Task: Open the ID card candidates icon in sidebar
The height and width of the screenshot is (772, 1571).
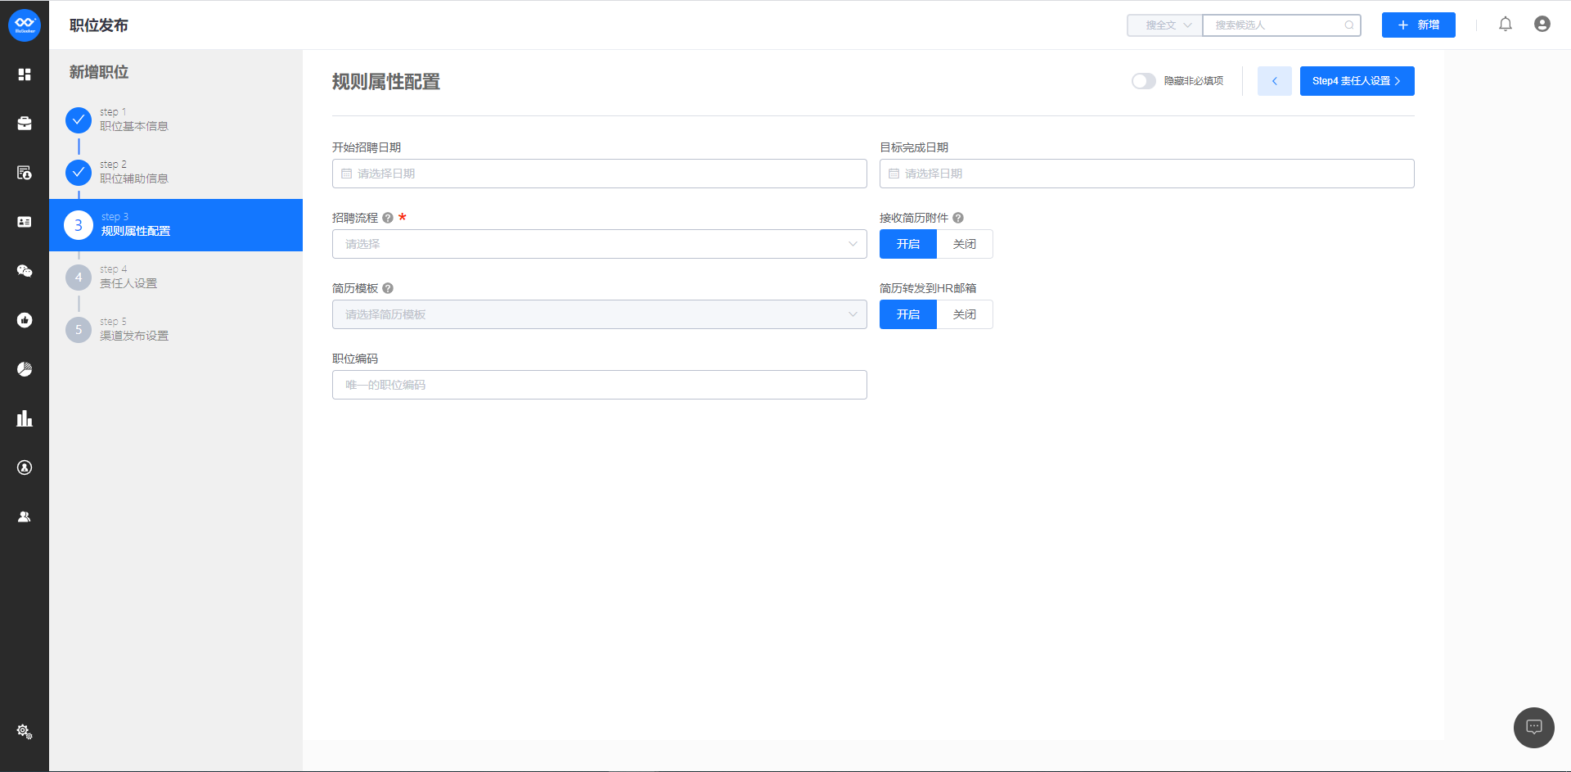Action: (25, 222)
